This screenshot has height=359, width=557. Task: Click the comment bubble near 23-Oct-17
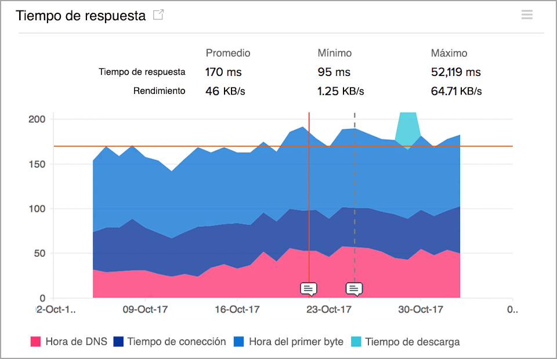(308, 288)
